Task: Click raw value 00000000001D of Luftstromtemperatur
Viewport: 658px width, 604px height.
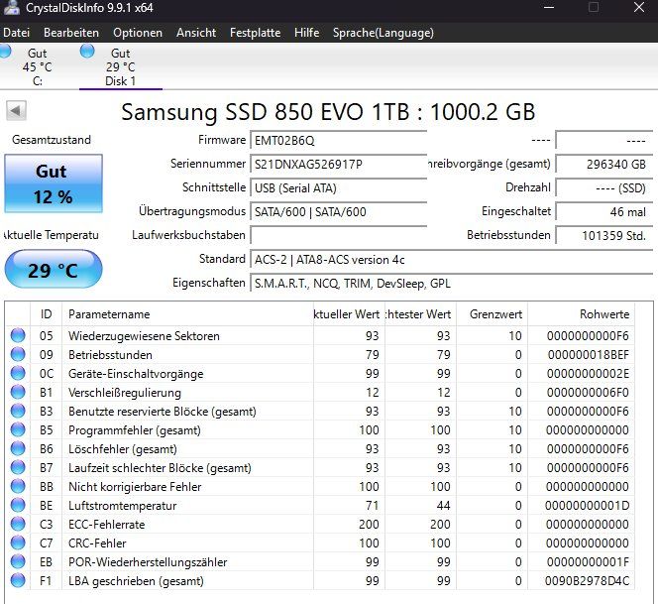Action: tap(587, 506)
